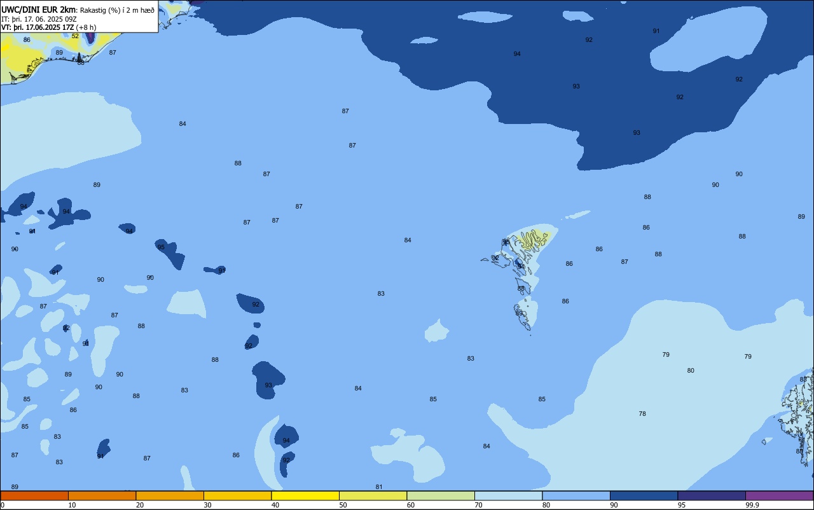Click the humidity value '52' on the map

click(x=75, y=36)
